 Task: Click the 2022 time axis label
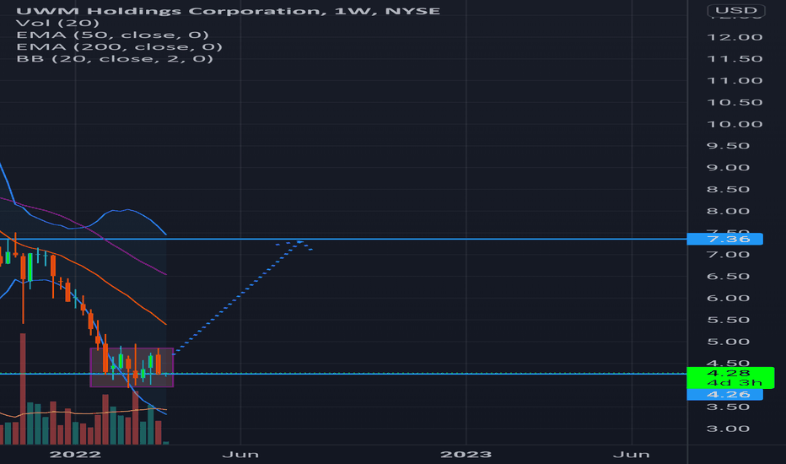click(75, 455)
